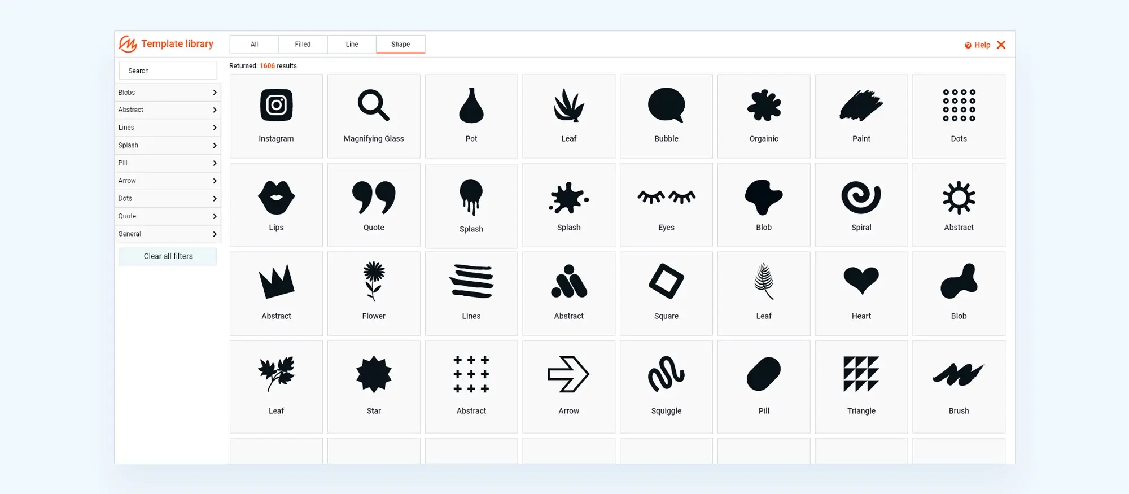Select the Heart shape

coord(861,294)
